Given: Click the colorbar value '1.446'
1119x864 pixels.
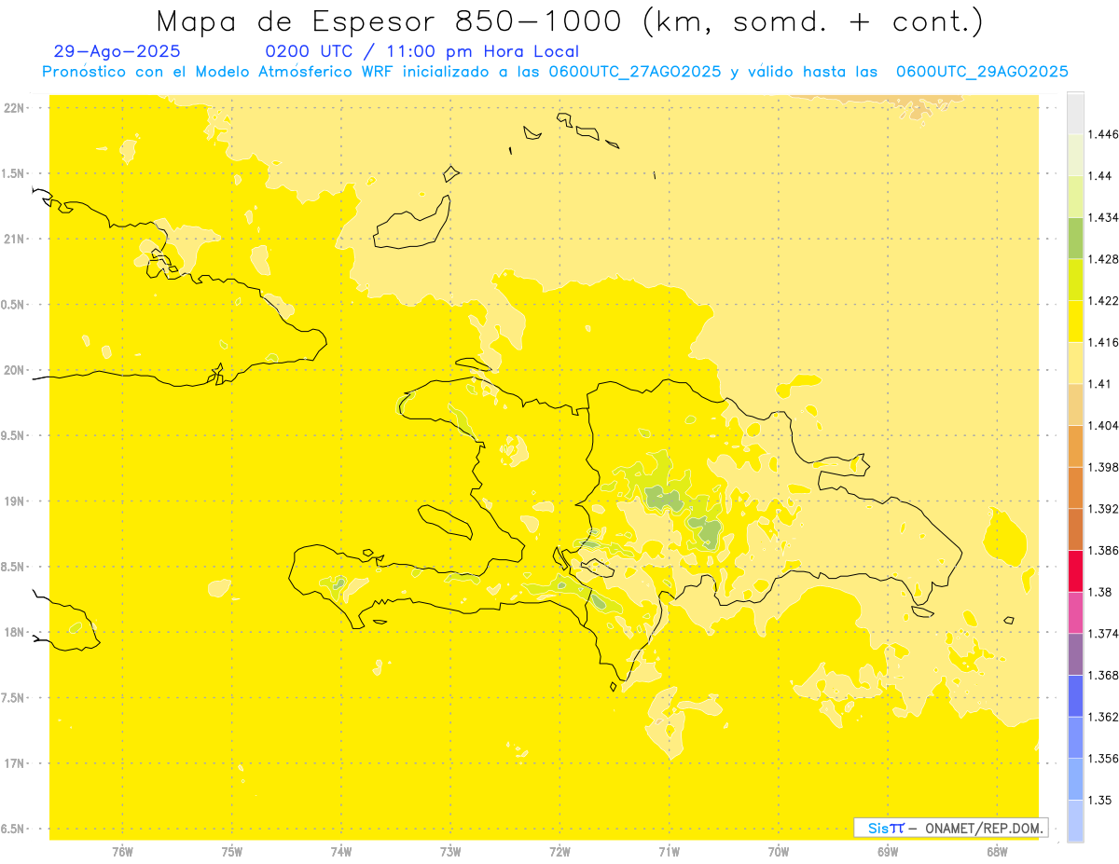Looking at the screenshot, I should [x=1103, y=134].
